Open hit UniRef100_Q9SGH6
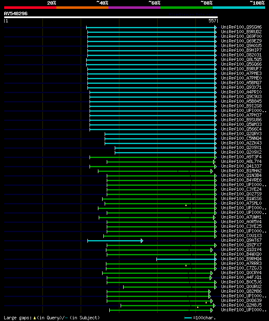This screenshot has height=321, width=269. click(x=241, y=27)
